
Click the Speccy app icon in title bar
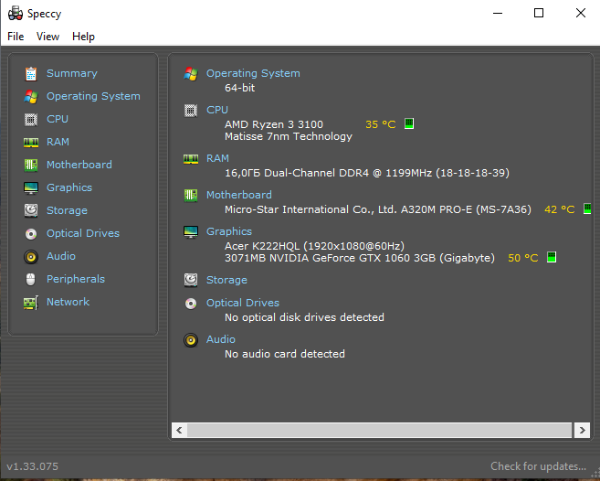[16, 13]
